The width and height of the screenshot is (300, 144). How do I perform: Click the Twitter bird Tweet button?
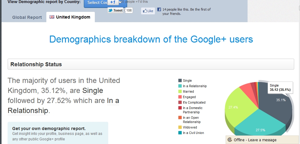(116, 10)
